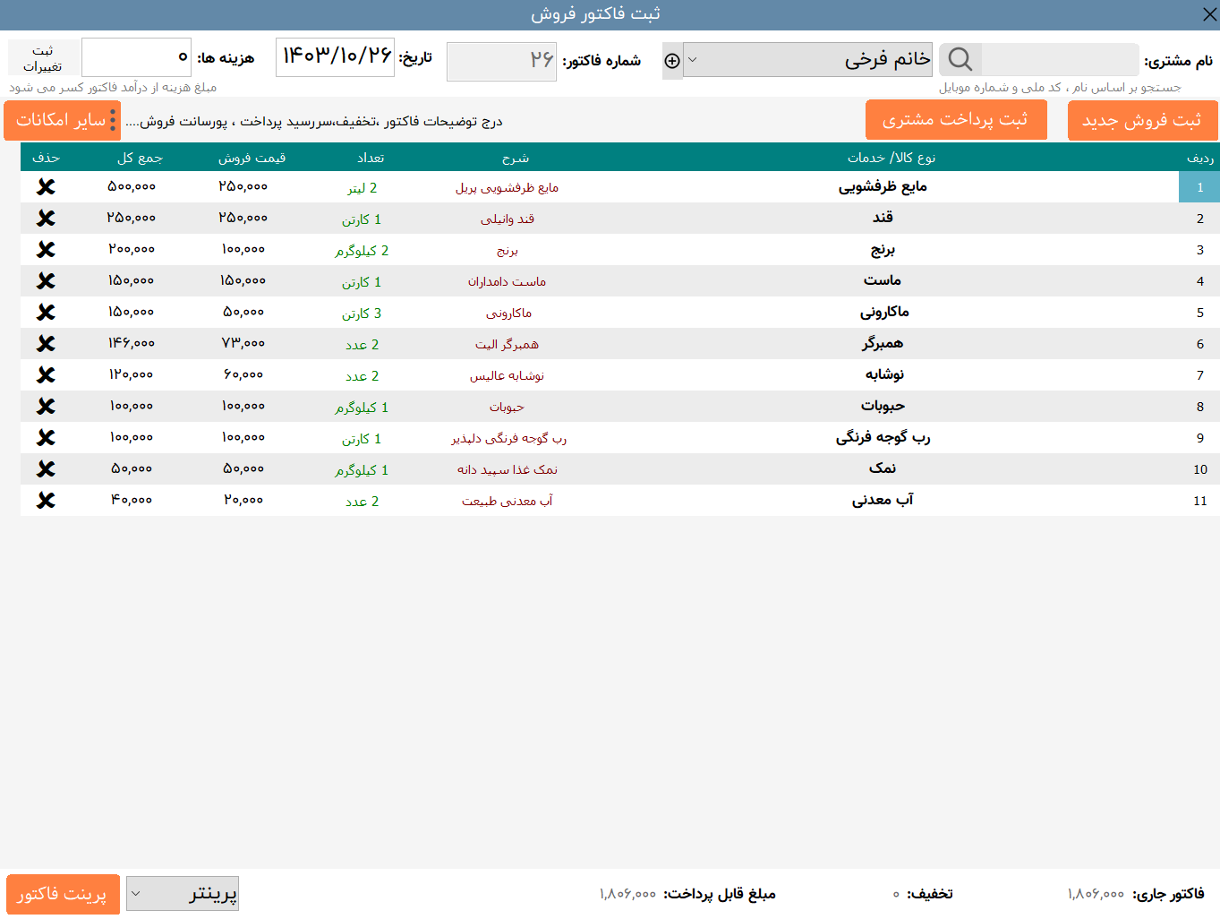The height and width of the screenshot is (919, 1220).
Task: Select the نوشابه item name
Action: pos(884,375)
